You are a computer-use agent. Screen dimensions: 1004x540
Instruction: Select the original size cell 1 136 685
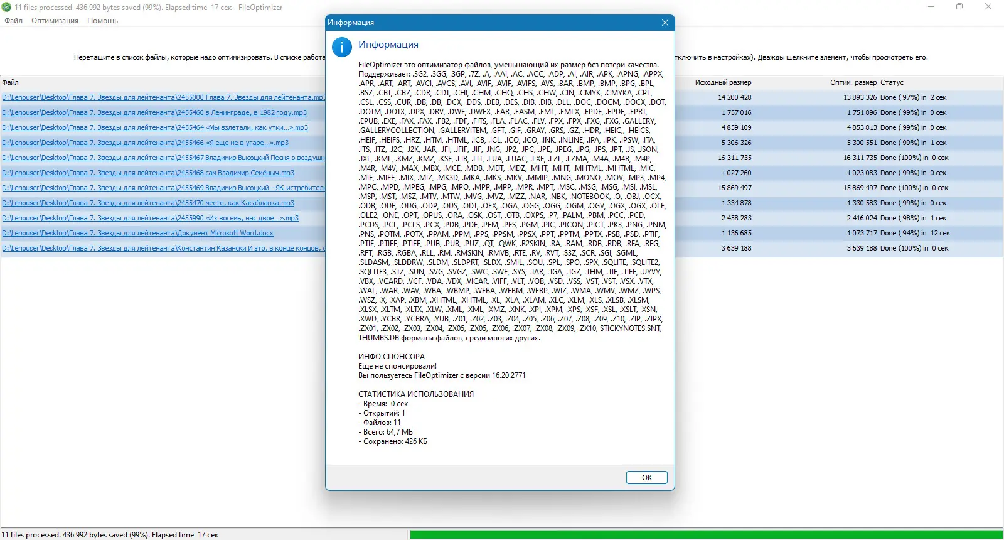737,233
